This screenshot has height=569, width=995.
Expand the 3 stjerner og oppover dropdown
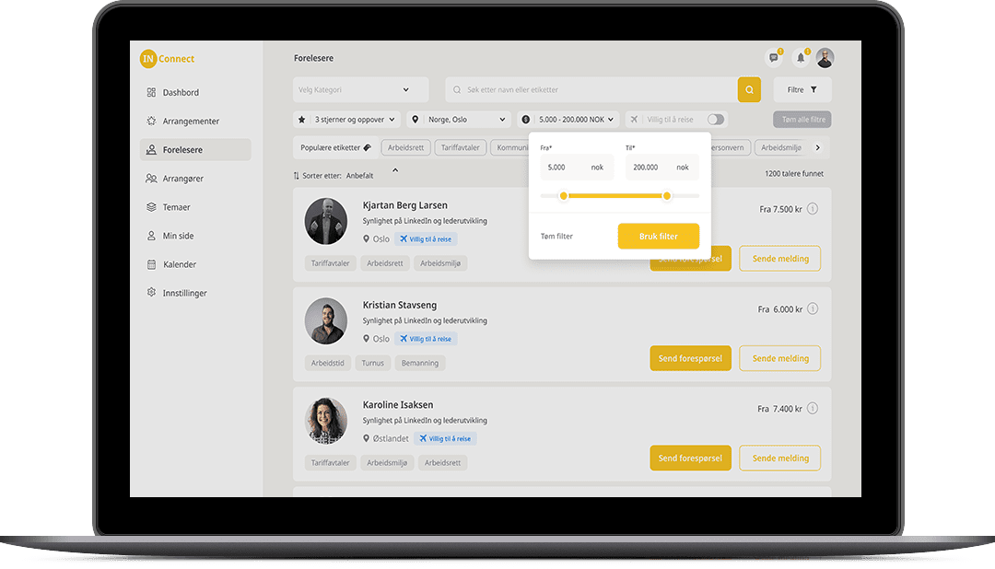[x=347, y=120]
